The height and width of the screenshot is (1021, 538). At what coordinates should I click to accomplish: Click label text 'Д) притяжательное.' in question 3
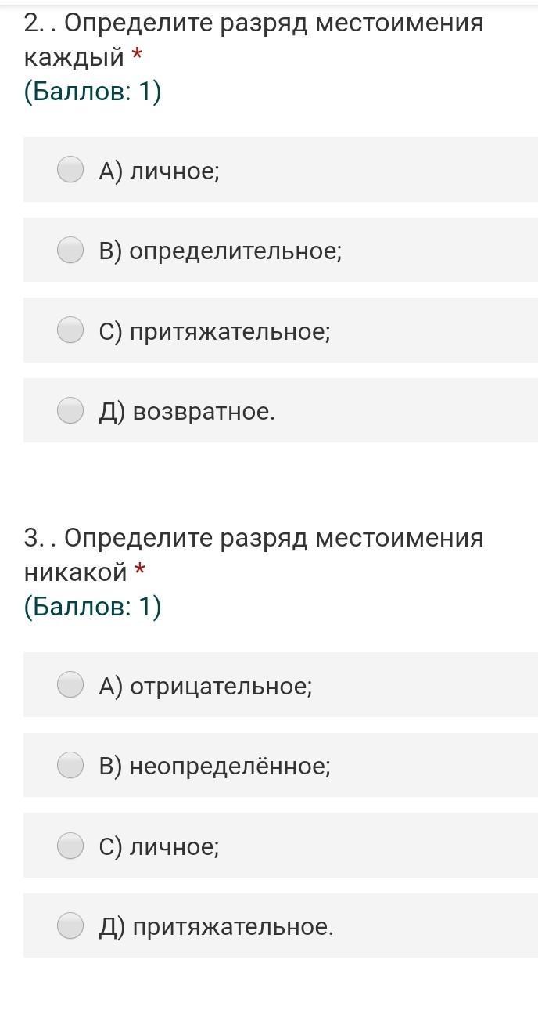pos(216,926)
